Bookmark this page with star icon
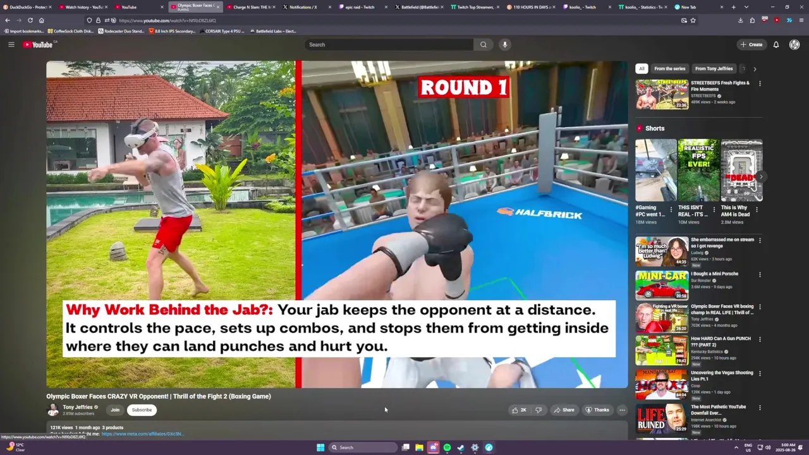The height and width of the screenshot is (455, 809). tap(693, 20)
